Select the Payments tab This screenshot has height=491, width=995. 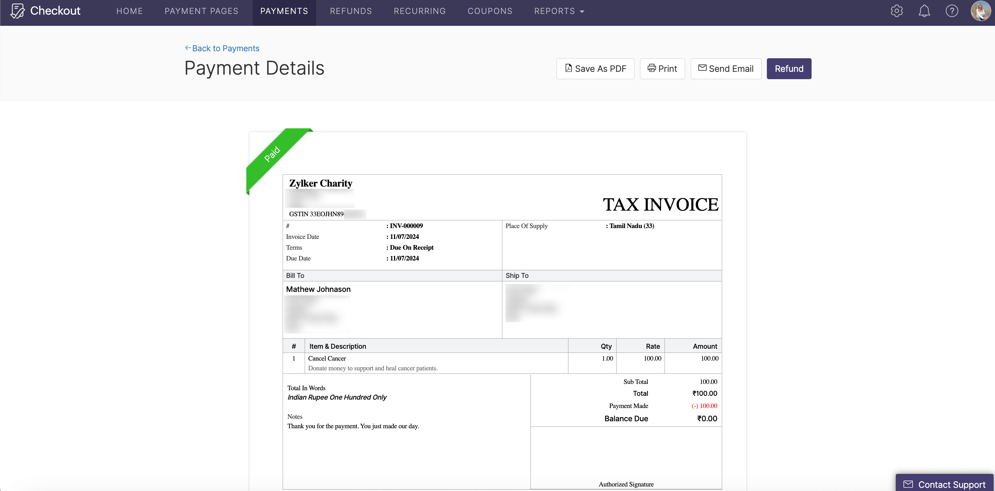284,11
